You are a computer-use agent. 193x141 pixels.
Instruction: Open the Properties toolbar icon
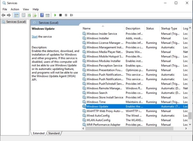pos(23,15)
